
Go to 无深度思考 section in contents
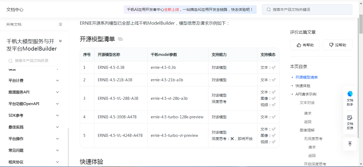point(313,139)
